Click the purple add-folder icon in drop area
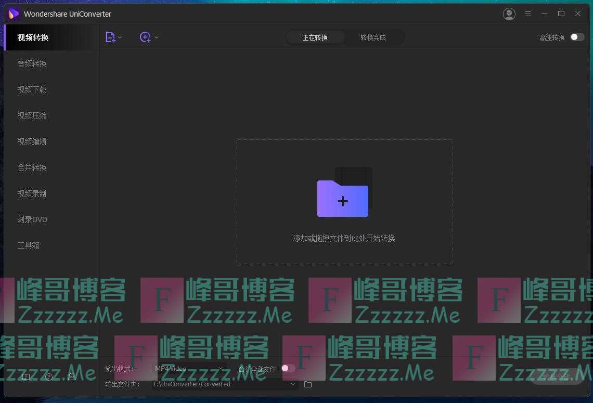The image size is (593, 403). (x=343, y=198)
